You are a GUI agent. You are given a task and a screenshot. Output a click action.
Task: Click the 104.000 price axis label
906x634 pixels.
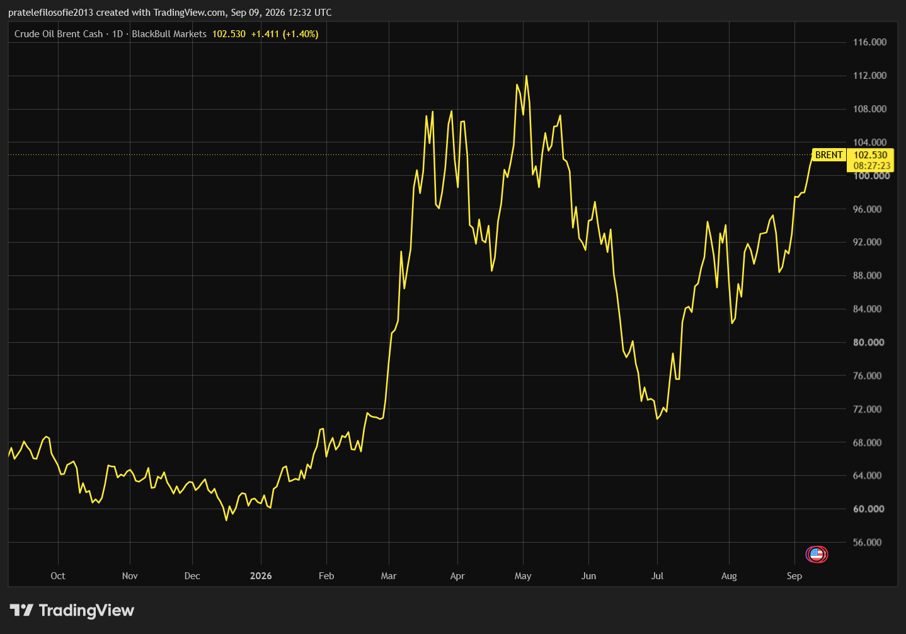coord(869,142)
